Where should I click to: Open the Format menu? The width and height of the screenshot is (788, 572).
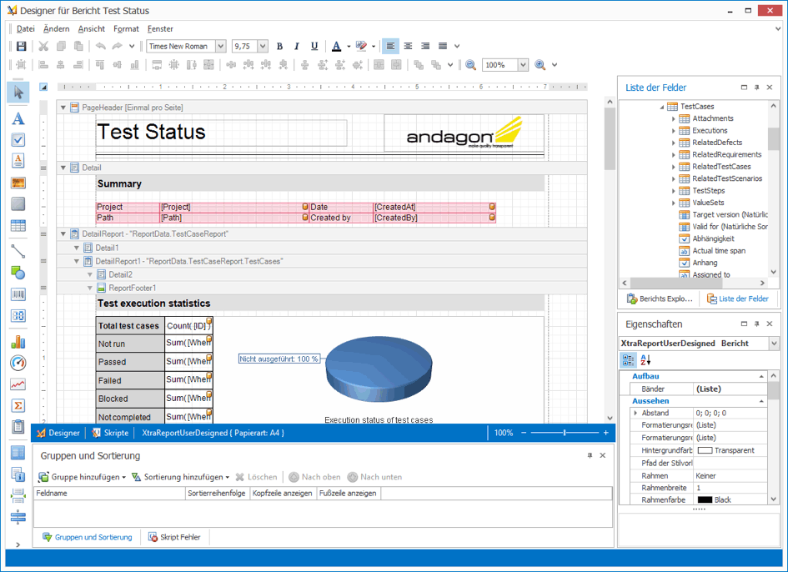(x=126, y=29)
